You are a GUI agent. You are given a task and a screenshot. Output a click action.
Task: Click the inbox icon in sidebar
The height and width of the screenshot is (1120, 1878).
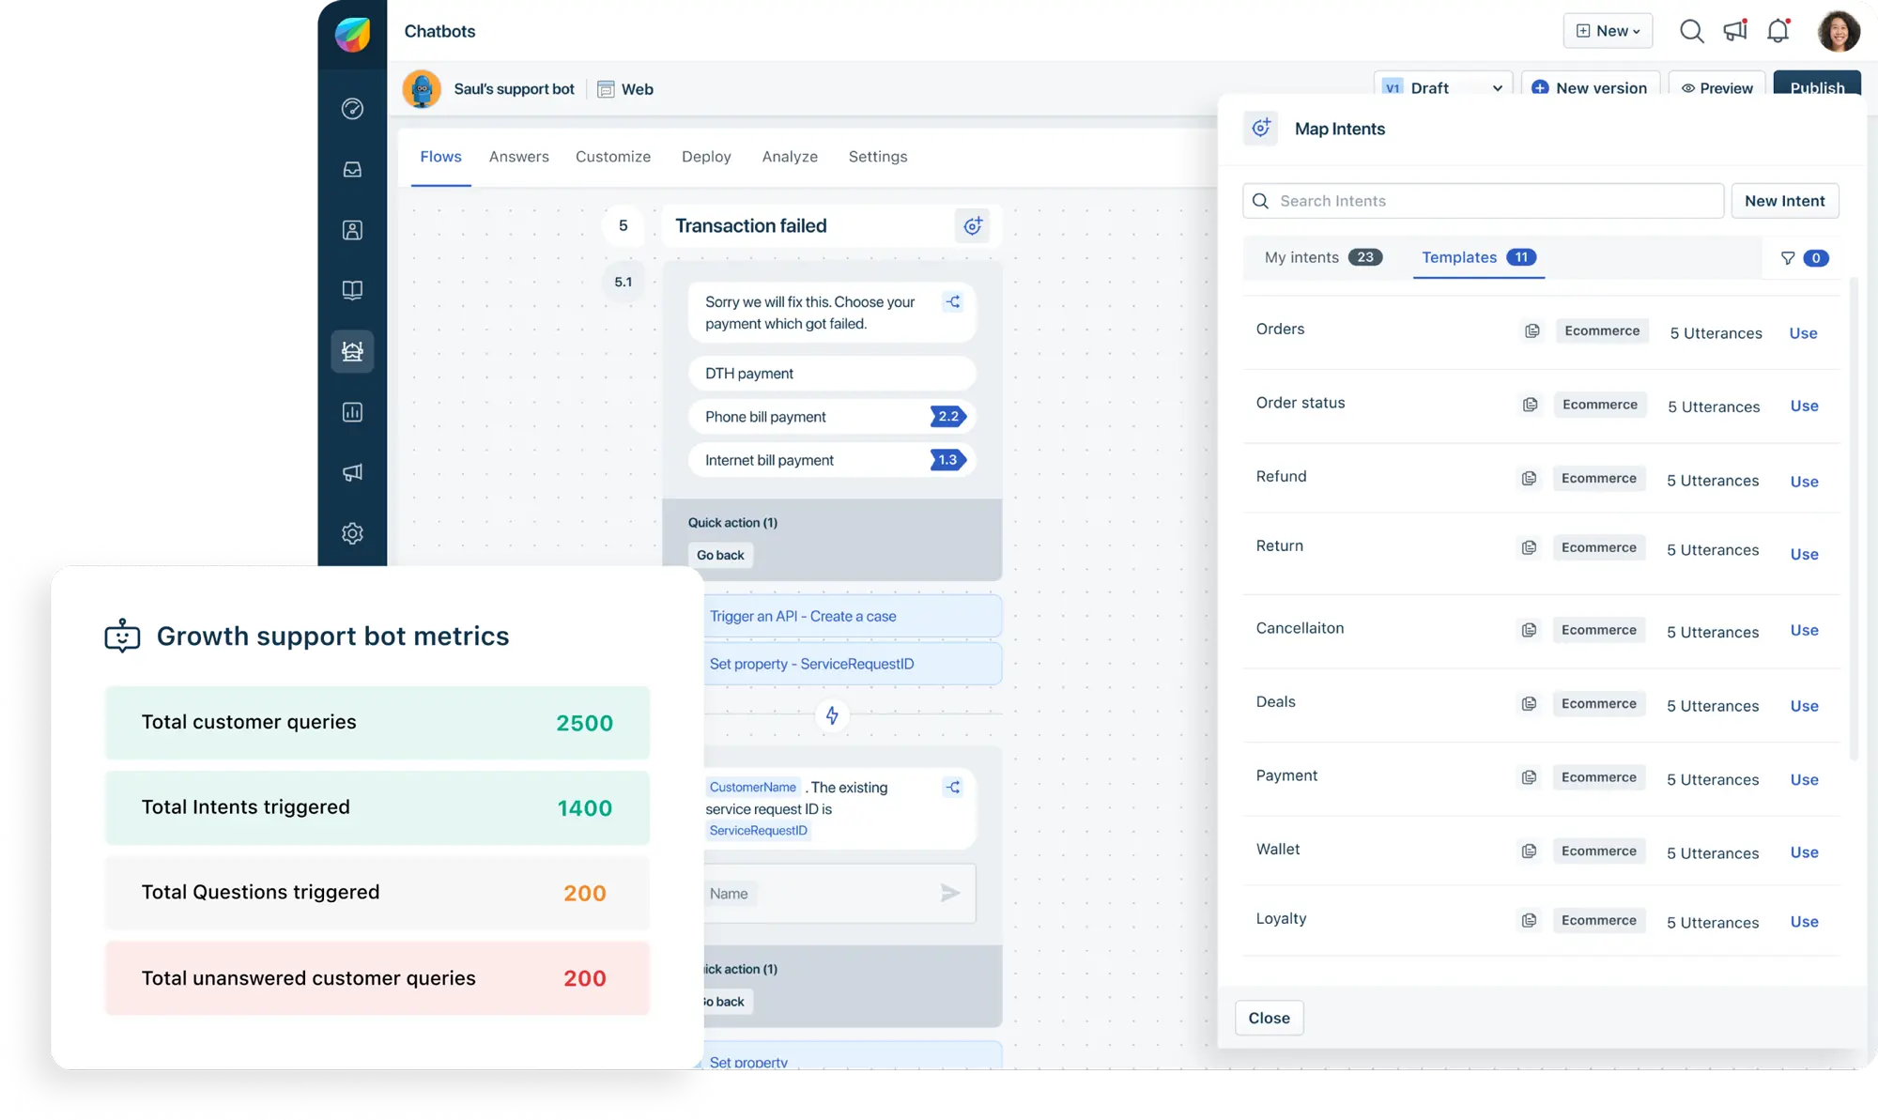tap(352, 170)
